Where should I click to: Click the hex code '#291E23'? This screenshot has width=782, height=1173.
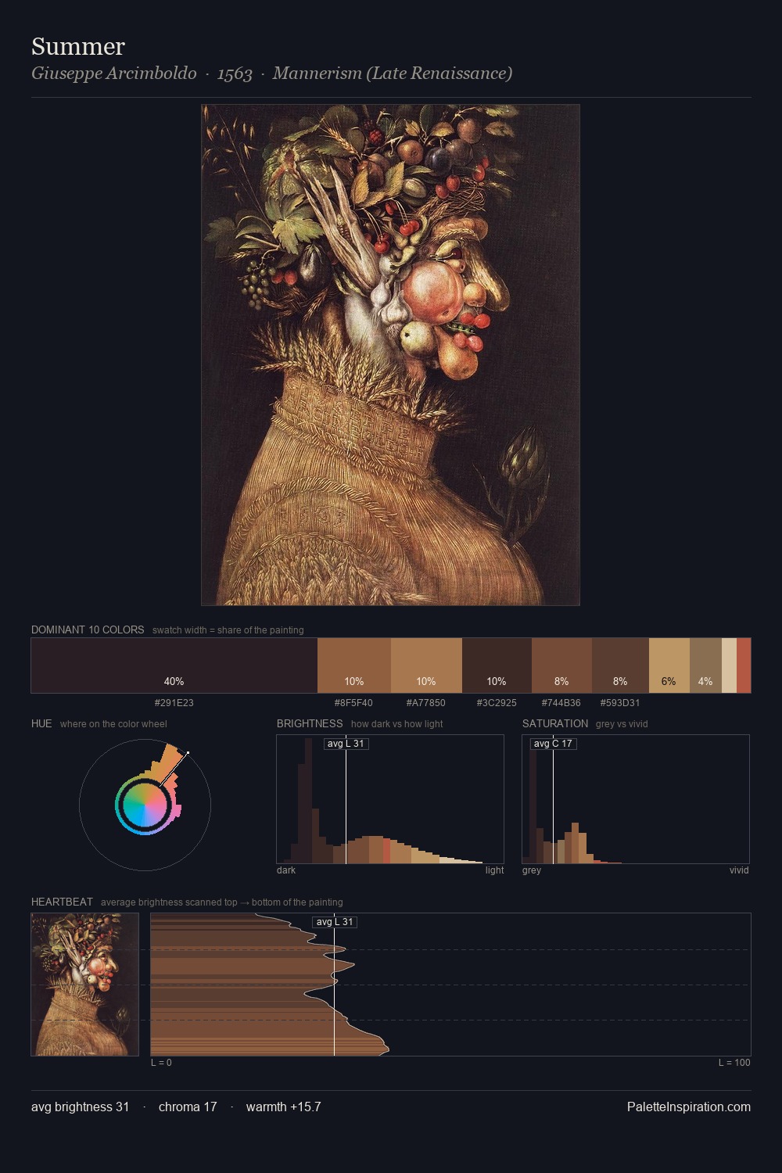point(174,703)
